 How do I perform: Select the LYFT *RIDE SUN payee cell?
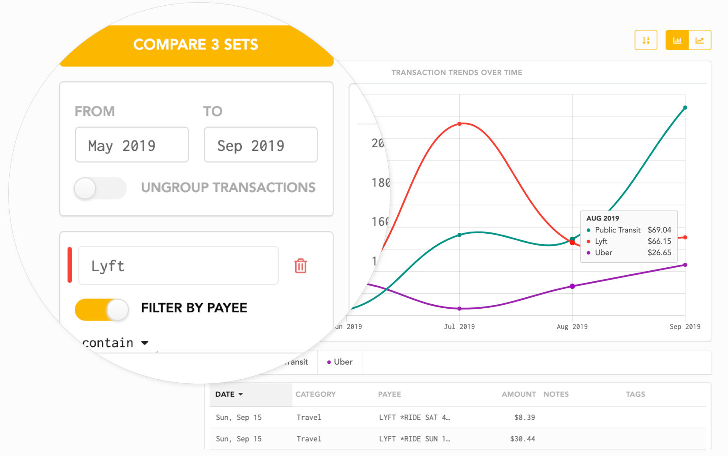(414, 439)
